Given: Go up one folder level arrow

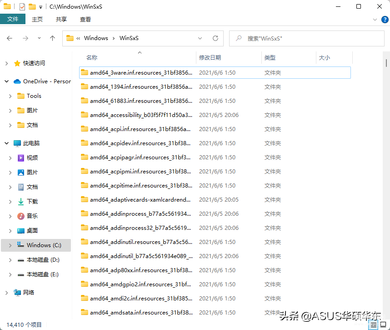Looking at the screenshot, I should tap(52, 38).
